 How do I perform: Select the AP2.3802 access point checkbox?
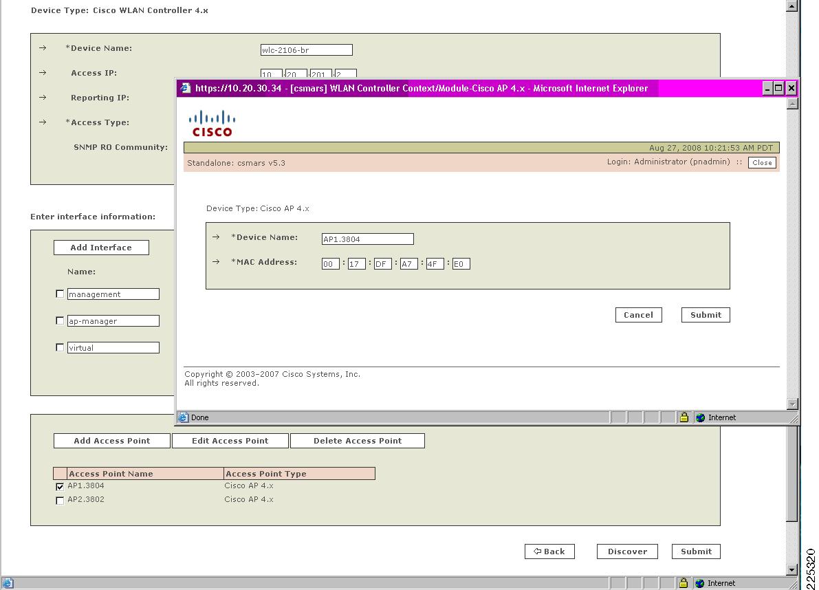60,500
